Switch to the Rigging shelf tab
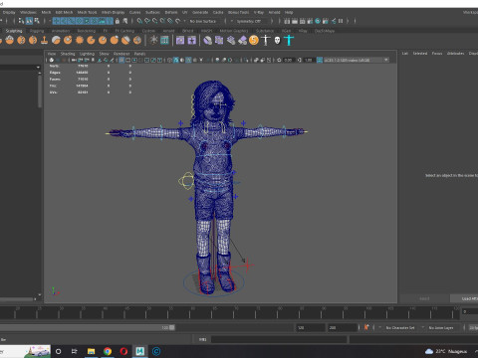The image size is (478, 358). [37, 31]
